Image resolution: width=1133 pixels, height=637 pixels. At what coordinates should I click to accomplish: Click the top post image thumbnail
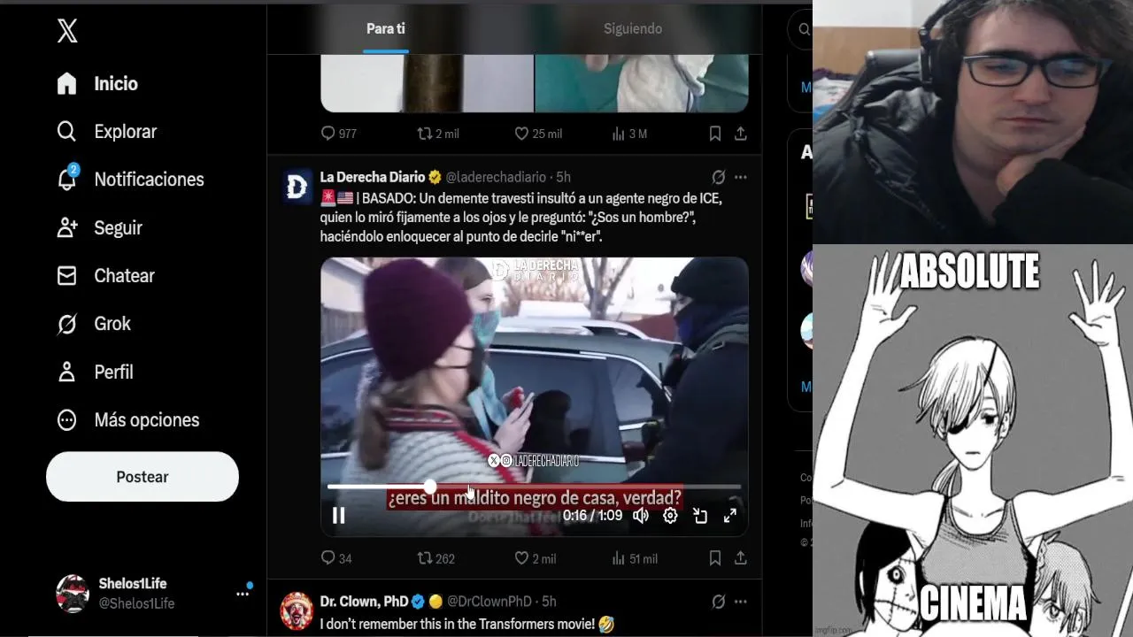[x=535, y=83]
